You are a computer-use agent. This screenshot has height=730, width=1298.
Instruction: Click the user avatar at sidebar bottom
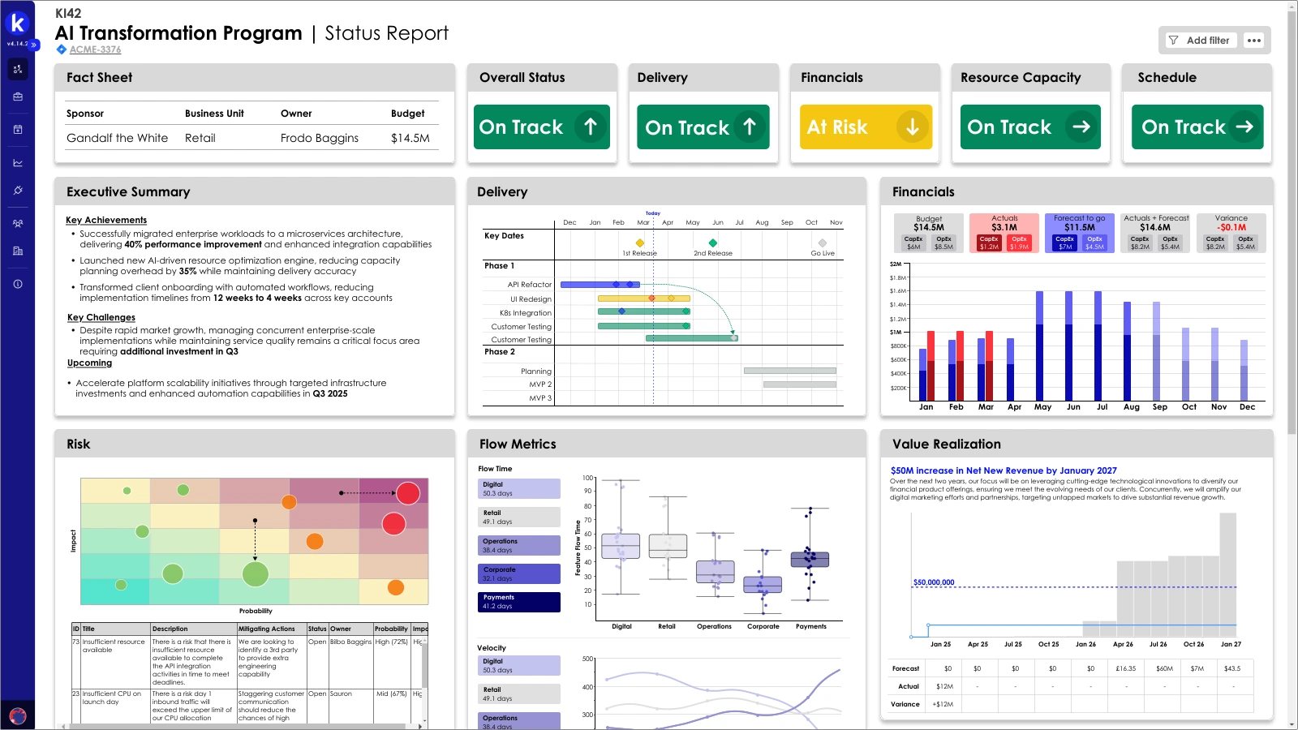tap(18, 715)
